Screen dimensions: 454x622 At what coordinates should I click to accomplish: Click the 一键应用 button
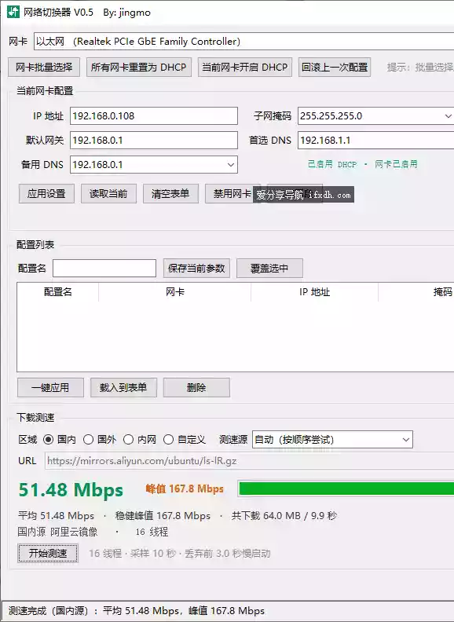(50, 387)
